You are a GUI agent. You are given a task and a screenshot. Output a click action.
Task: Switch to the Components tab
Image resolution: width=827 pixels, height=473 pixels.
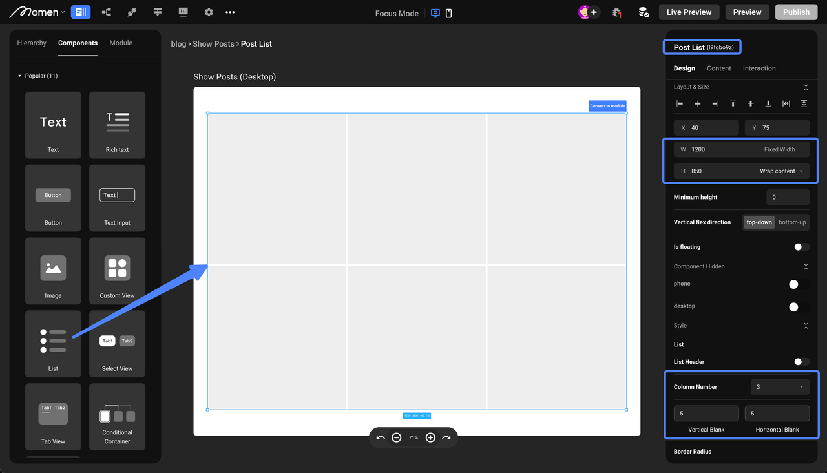(x=78, y=43)
